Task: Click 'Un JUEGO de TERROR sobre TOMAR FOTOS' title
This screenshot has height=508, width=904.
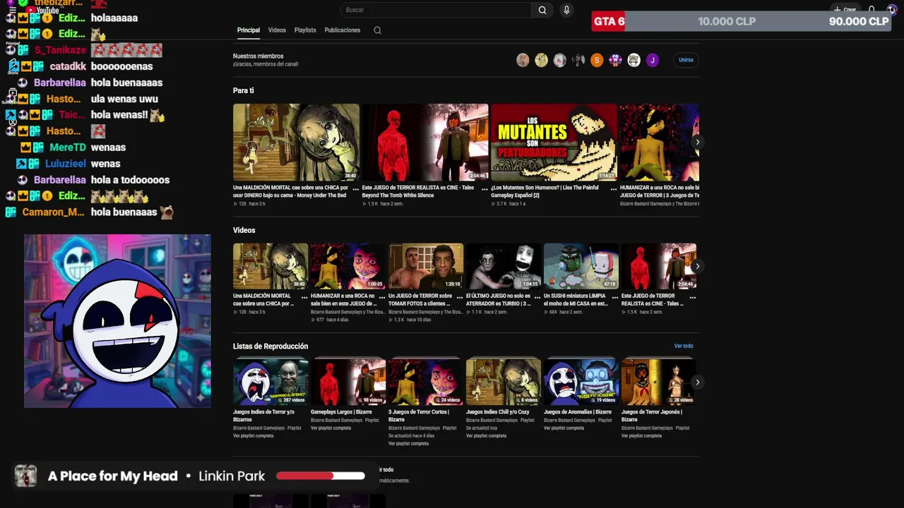Action: [420, 300]
